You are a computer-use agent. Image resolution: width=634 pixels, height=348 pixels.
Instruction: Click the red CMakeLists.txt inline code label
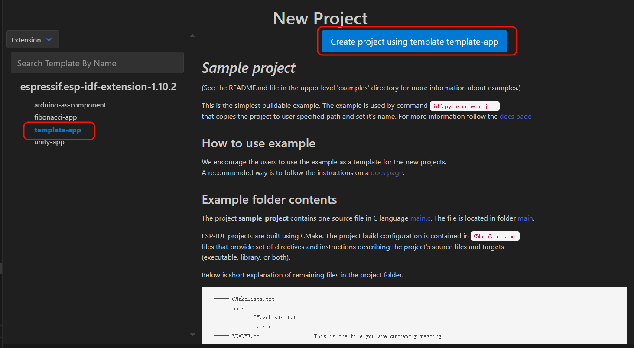[x=495, y=237]
